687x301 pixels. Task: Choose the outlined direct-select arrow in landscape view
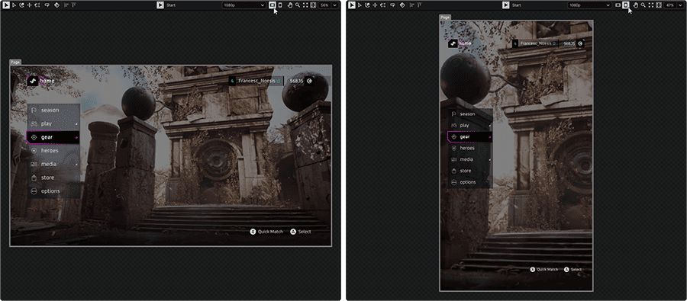coord(14,5)
